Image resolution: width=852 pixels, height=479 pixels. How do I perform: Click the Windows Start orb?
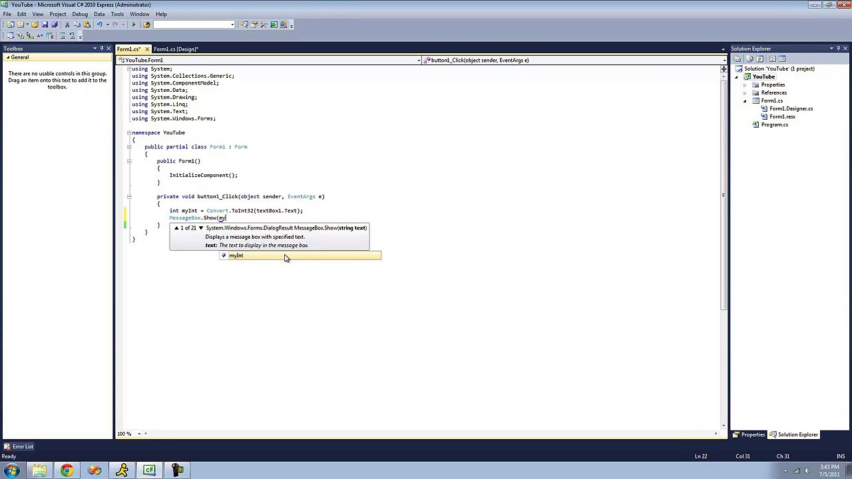(11, 470)
